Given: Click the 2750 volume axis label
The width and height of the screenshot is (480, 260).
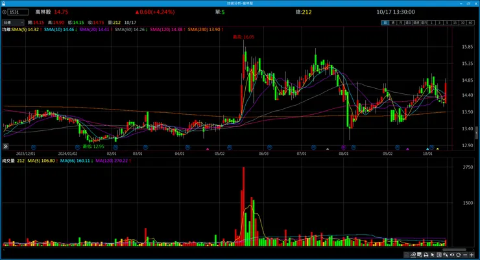Looking at the screenshot, I should (x=468, y=167).
